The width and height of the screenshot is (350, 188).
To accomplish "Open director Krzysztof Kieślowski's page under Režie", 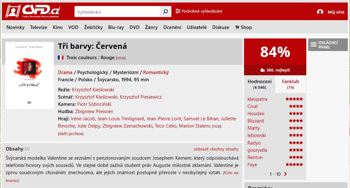I will coord(93,90).
